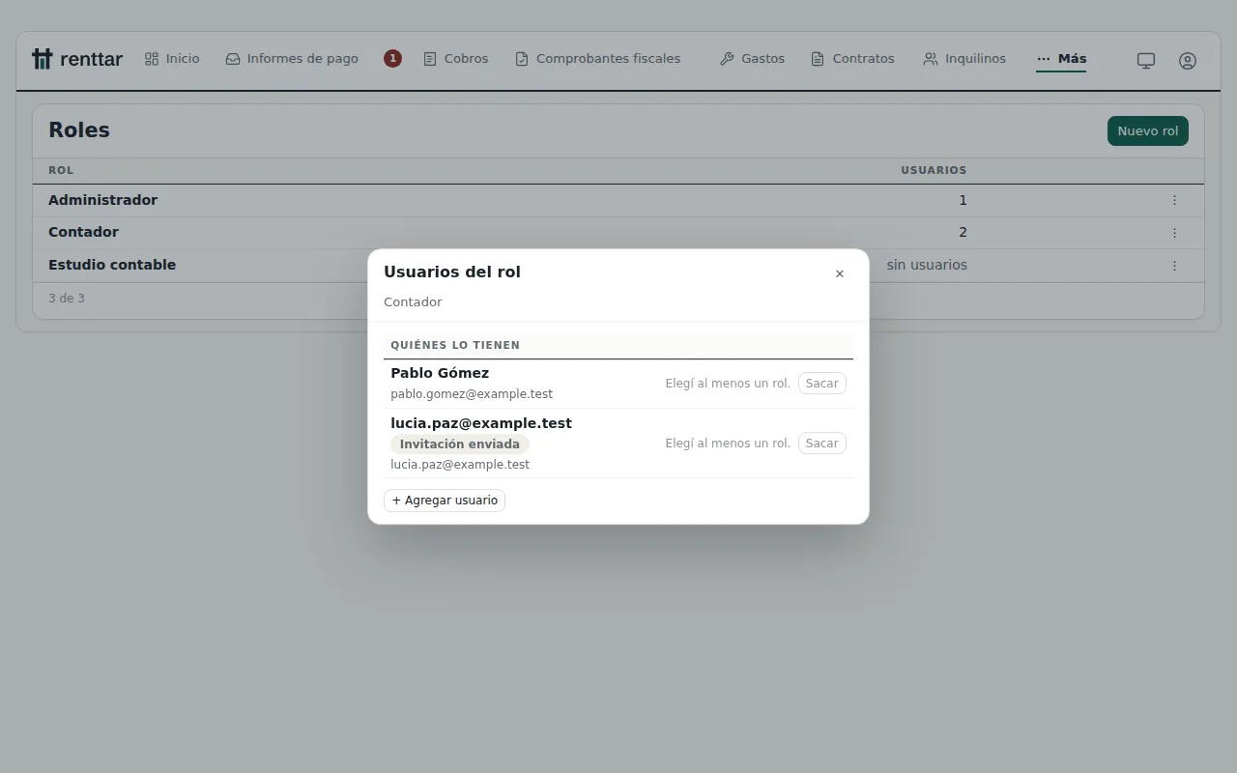Click the Nuevo rol button

click(x=1148, y=131)
